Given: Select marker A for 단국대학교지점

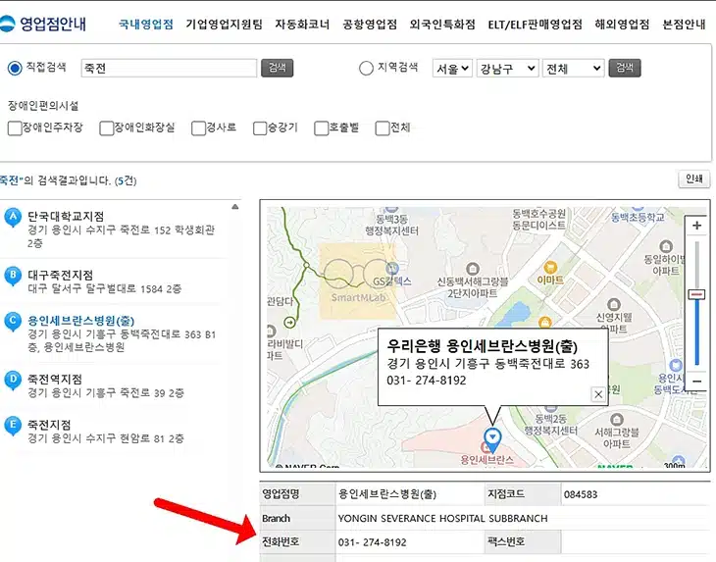Looking at the screenshot, I should (x=13, y=218).
